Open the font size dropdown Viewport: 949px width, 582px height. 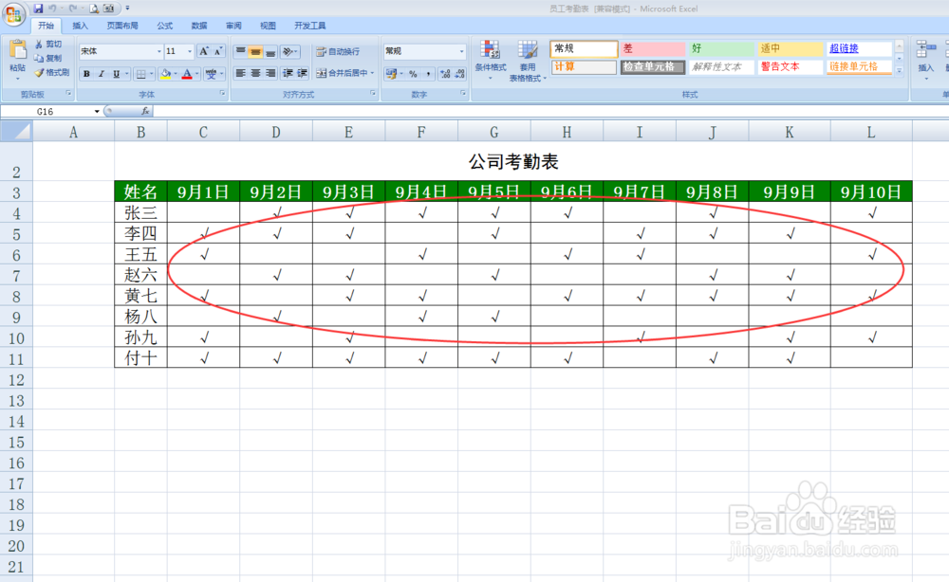coord(190,51)
